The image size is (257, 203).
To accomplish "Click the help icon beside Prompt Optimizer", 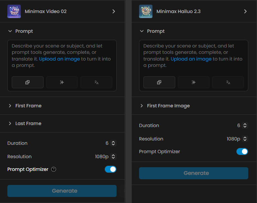I will 54,169.
